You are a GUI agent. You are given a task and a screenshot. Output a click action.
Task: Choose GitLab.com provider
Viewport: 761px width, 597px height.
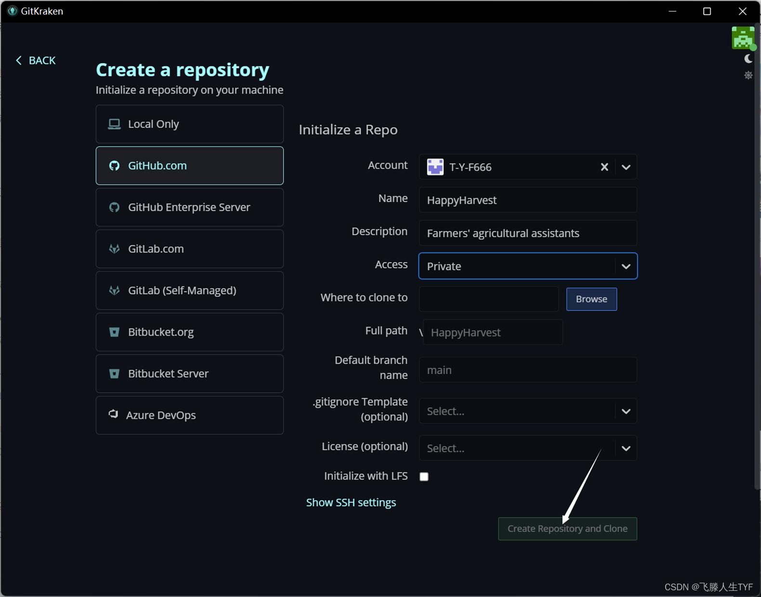pos(190,249)
